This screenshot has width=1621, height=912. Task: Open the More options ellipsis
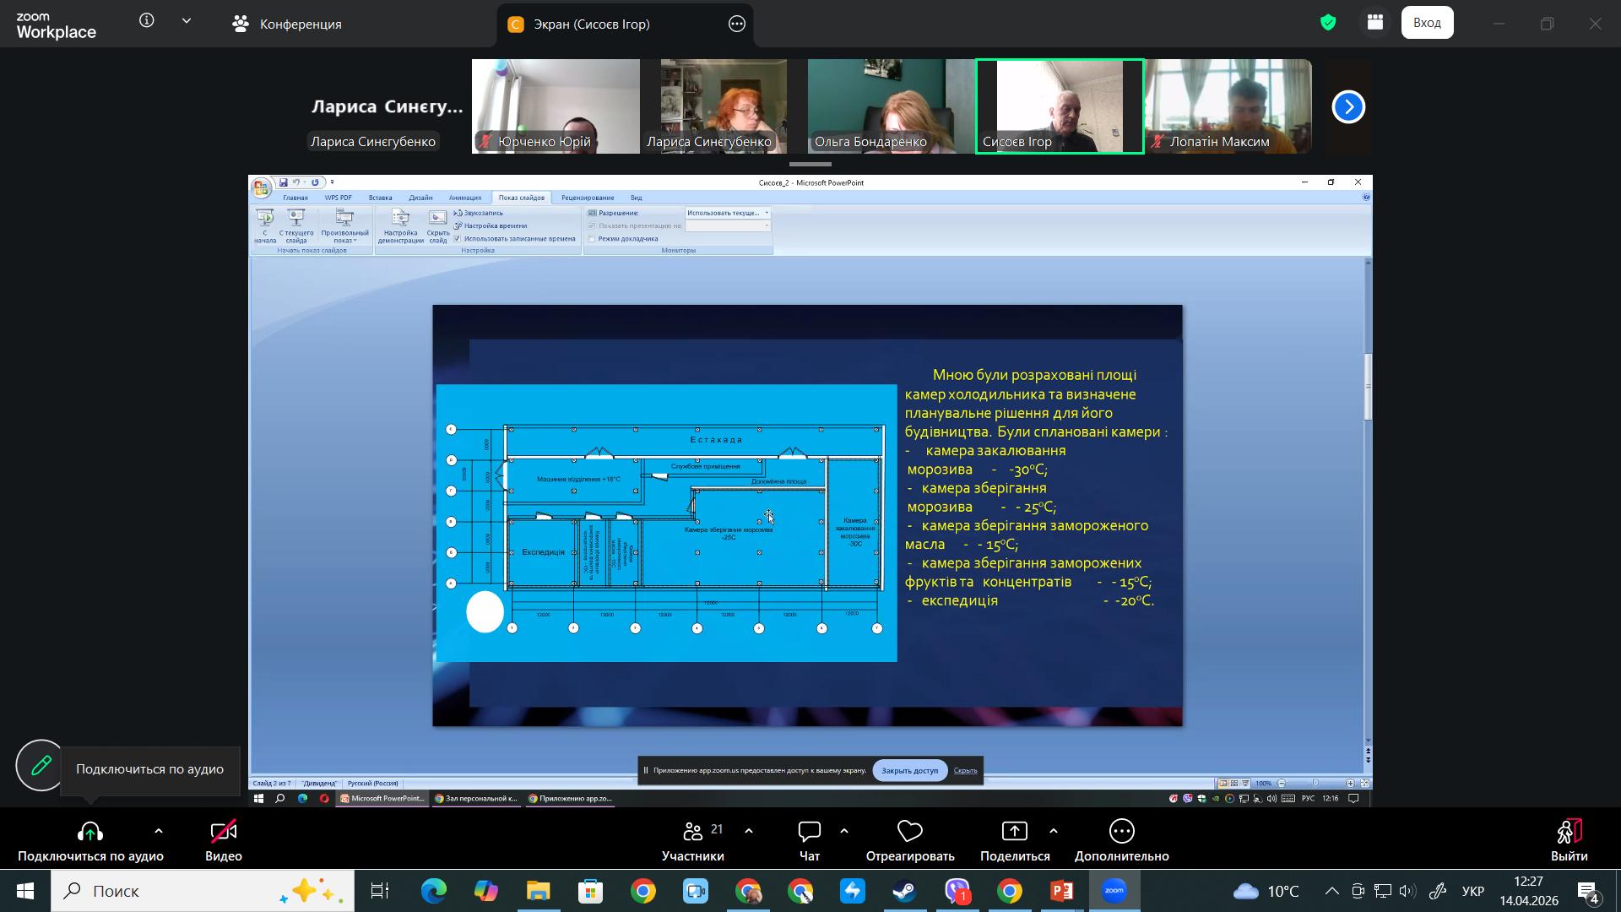coord(1121,833)
